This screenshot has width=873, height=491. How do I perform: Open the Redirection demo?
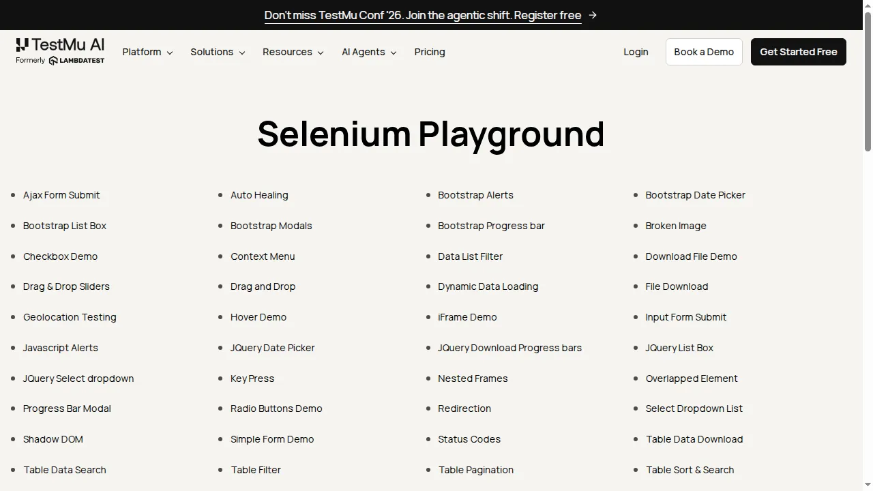pos(464,408)
